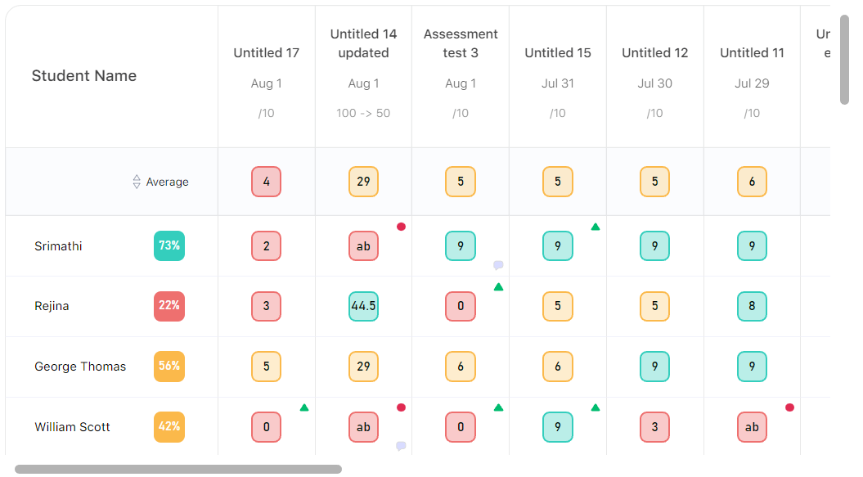Click the red dot on William Scott's Untitled 11 cell
863x477 pixels.
[789, 406]
